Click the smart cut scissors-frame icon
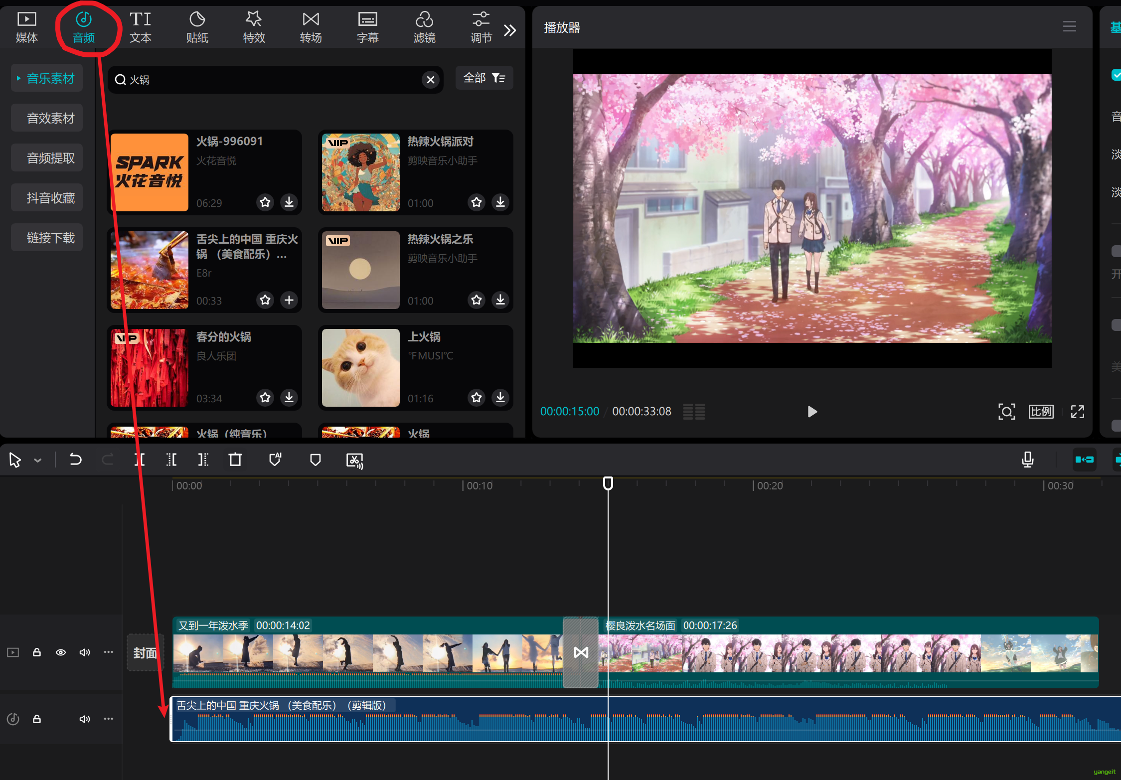This screenshot has height=780, width=1121. [355, 461]
